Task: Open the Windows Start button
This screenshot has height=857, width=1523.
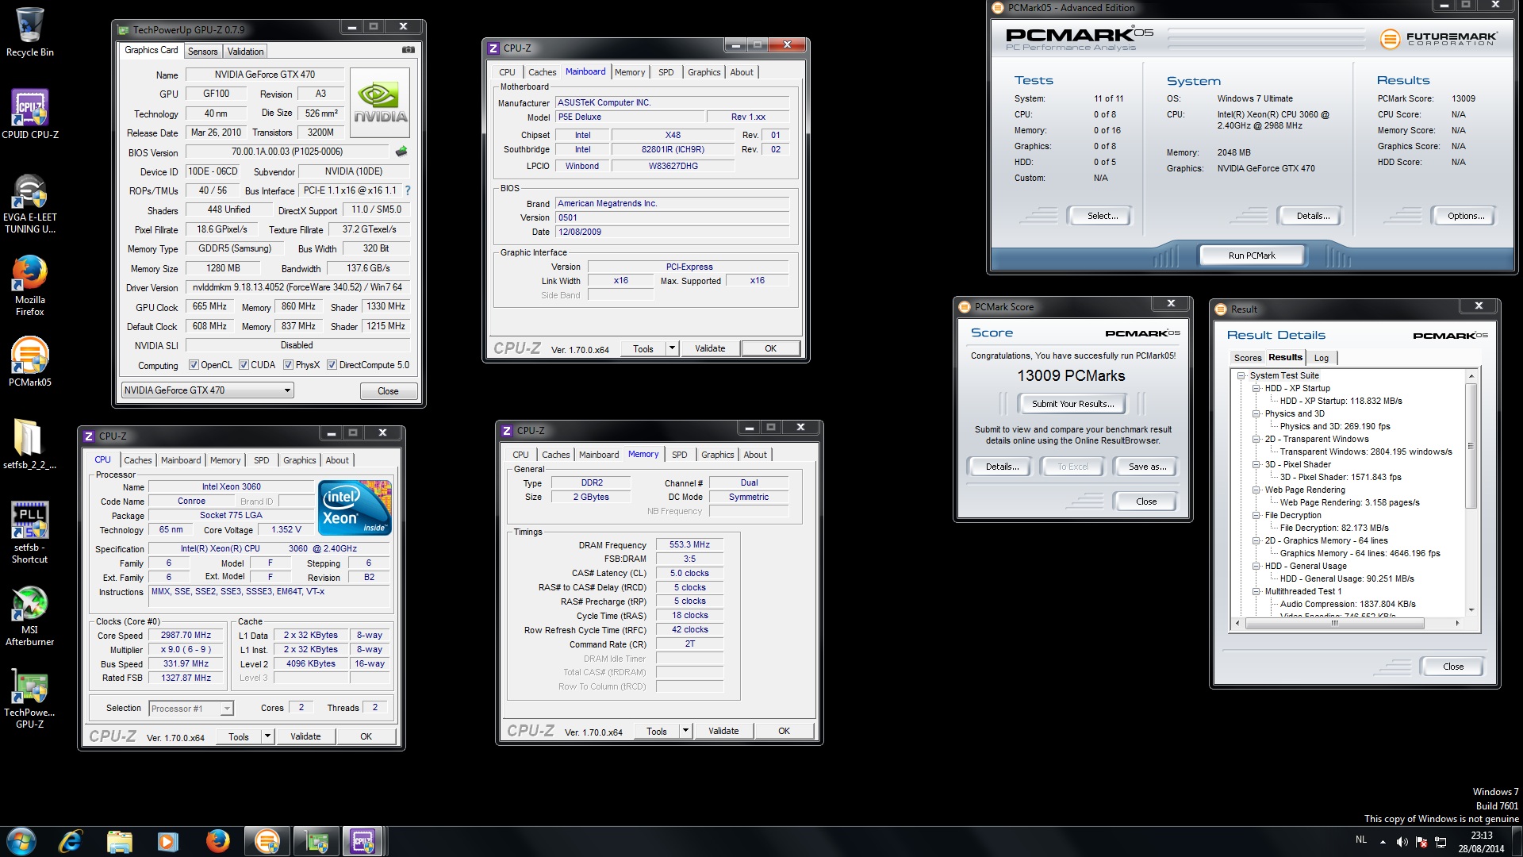Action: coord(21,841)
